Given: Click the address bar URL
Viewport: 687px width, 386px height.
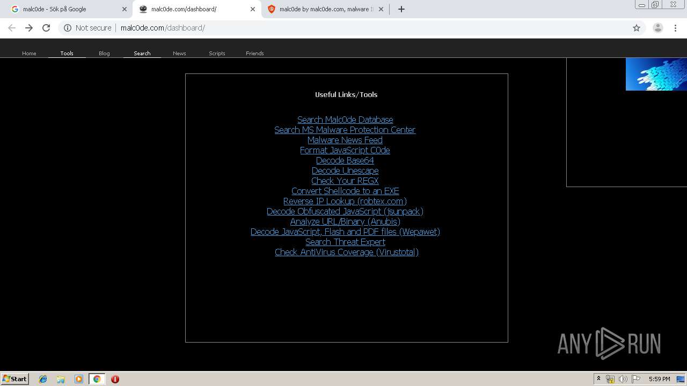Looking at the screenshot, I should click(163, 28).
